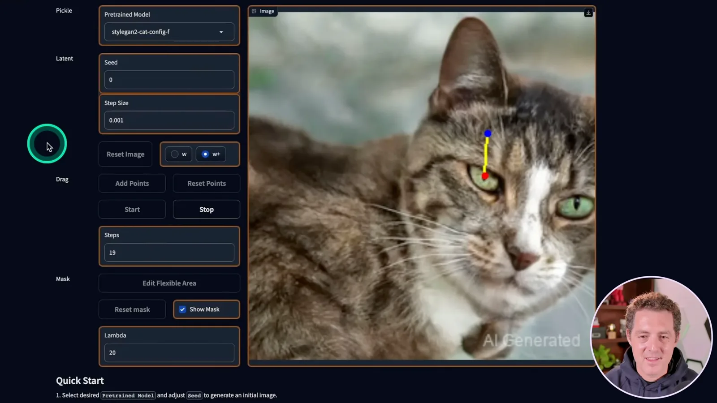Focus the Lambda input field
Image resolution: width=717 pixels, height=403 pixels.
(x=169, y=352)
